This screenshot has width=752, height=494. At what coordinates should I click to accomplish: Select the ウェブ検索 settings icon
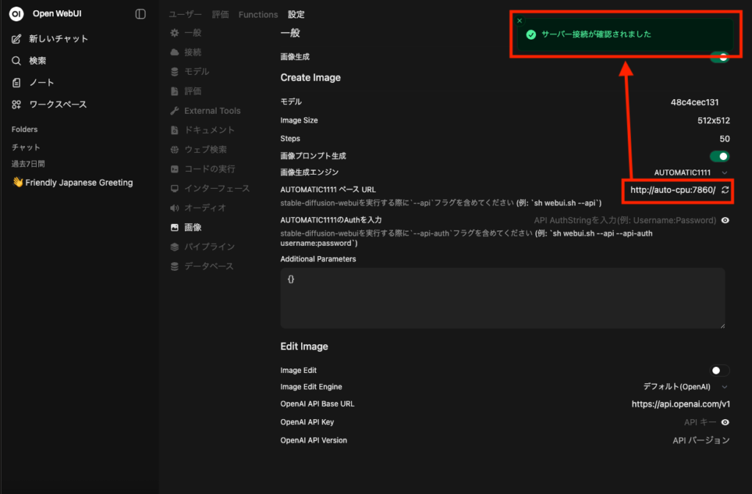click(174, 149)
